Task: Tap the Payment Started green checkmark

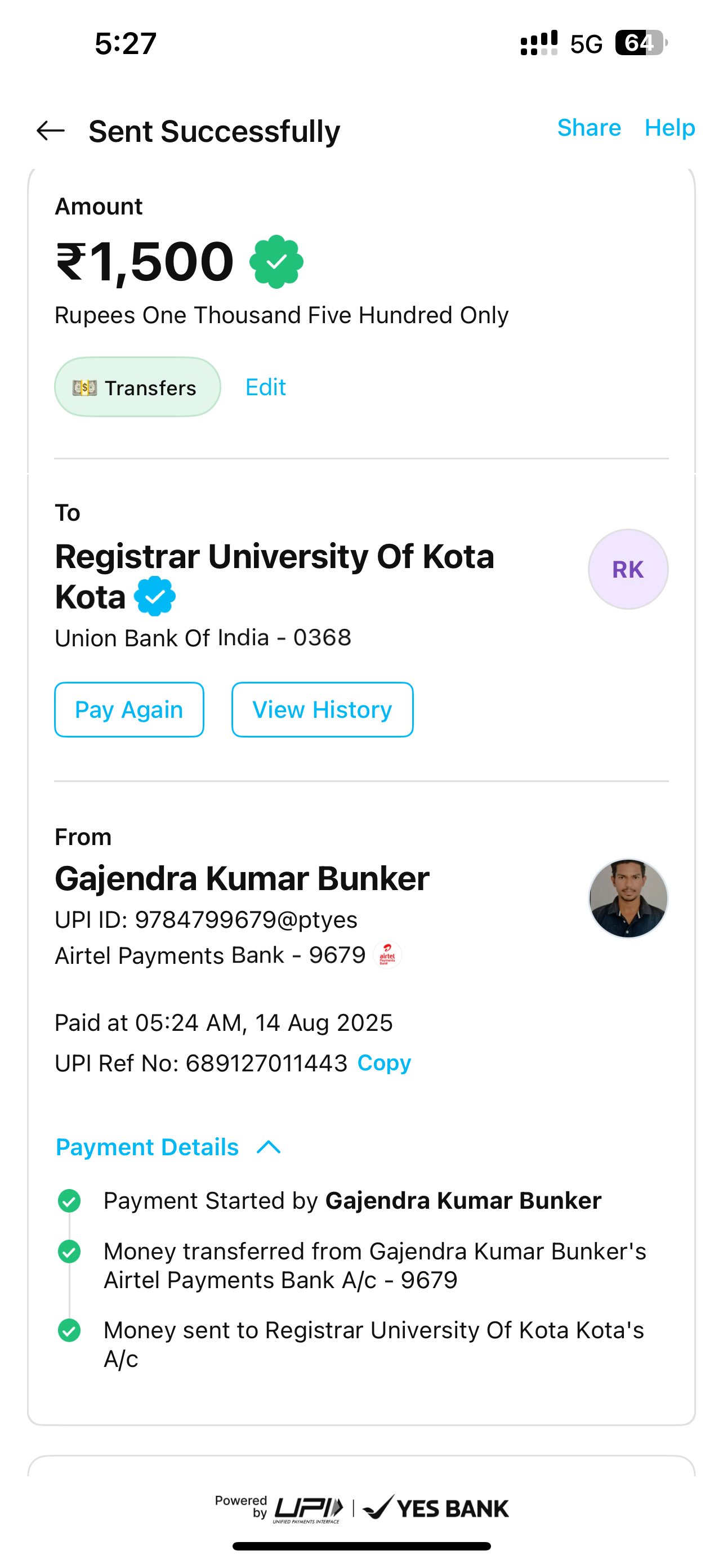Action: tap(69, 1200)
